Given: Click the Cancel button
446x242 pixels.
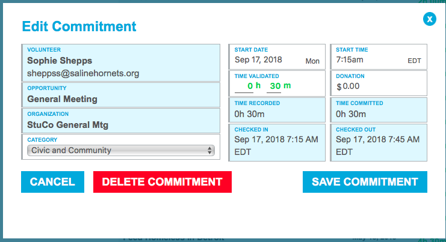Looking at the screenshot, I should pyautogui.click(x=52, y=182).
